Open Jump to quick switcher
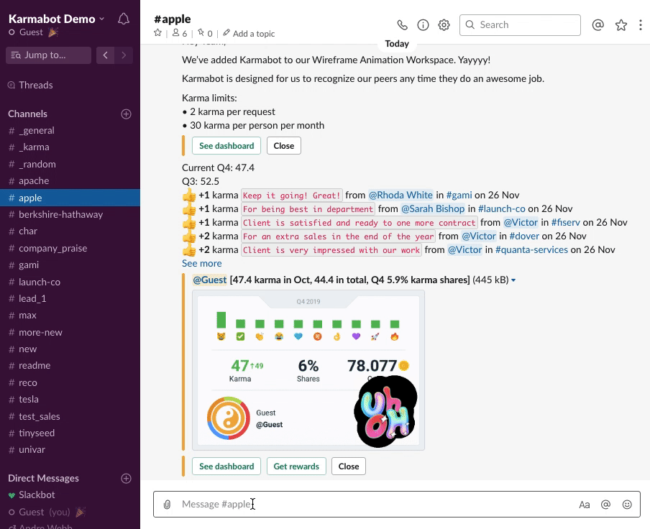Image resolution: width=650 pixels, height=529 pixels. click(x=48, y=55)
